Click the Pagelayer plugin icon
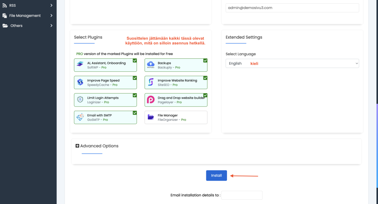The image size is (378, 204). [151, 100]
